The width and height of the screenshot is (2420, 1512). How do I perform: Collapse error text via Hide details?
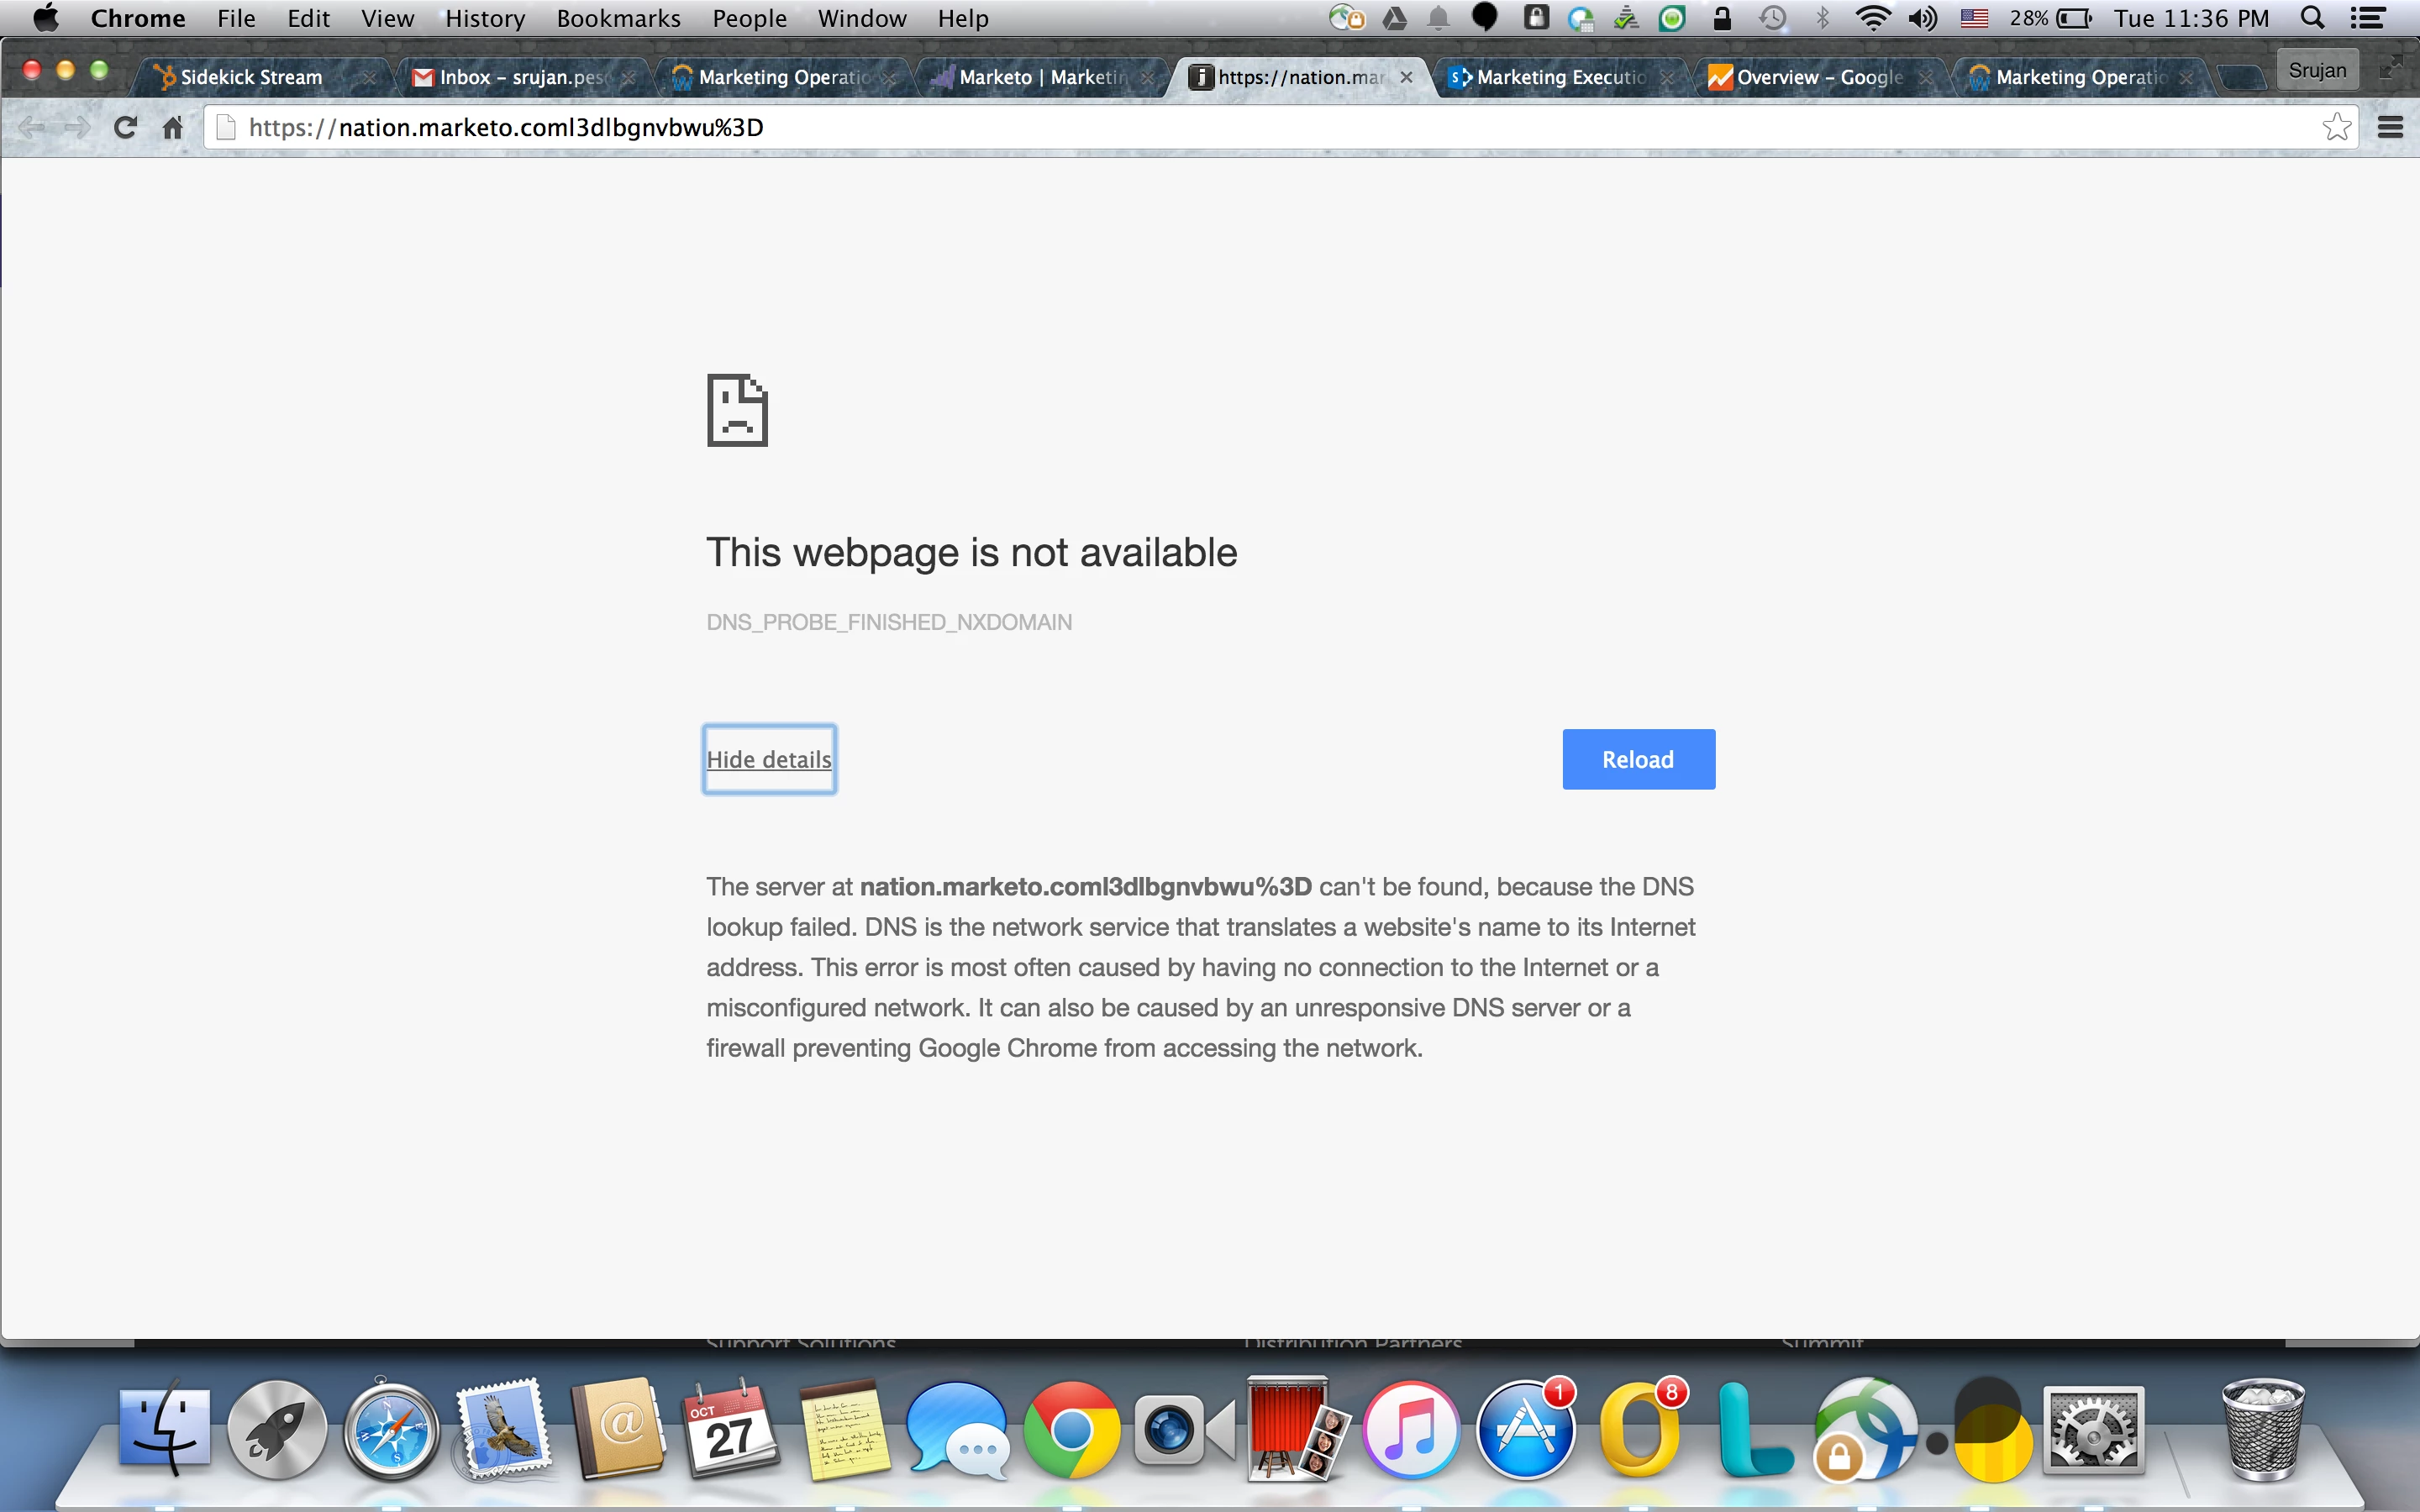click(769, 760)
